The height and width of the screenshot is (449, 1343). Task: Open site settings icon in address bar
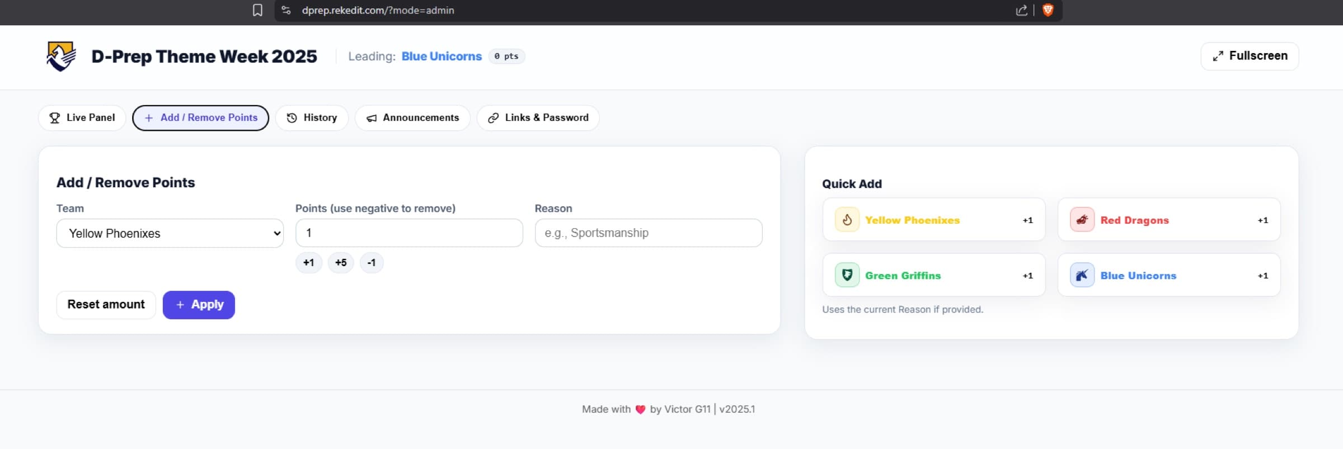[x=286, y=10]
